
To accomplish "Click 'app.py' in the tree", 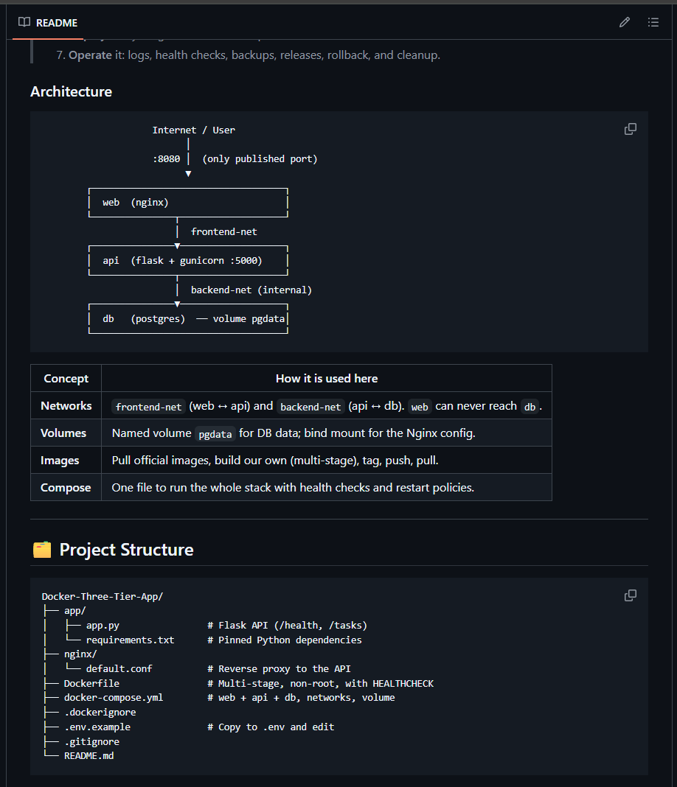I will (x=103, y=626).
